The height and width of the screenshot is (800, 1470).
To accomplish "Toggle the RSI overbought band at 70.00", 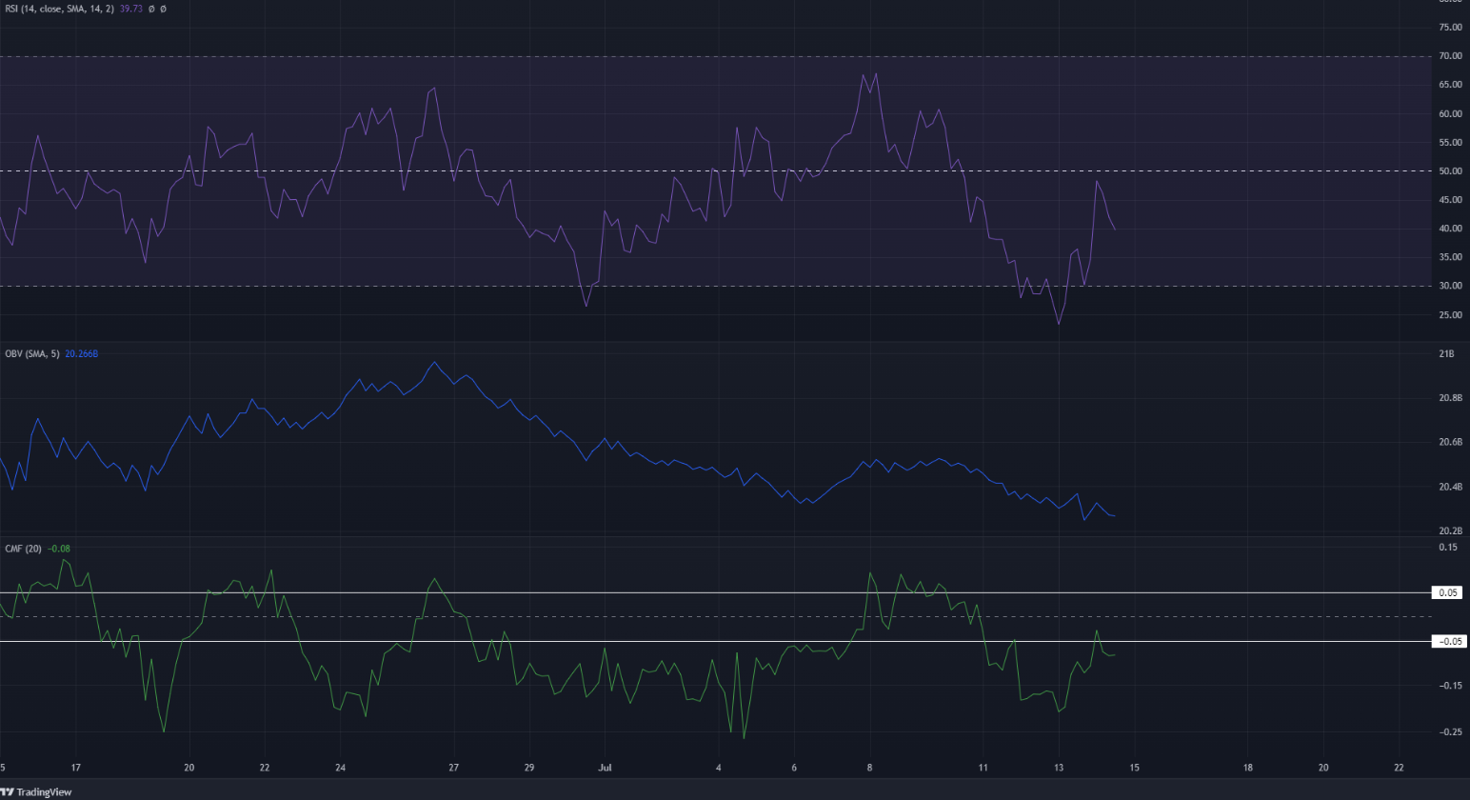I will (x=666, y=56).
